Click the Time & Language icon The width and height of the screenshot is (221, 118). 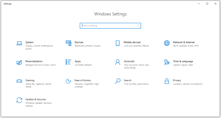[x=167, y=62]
